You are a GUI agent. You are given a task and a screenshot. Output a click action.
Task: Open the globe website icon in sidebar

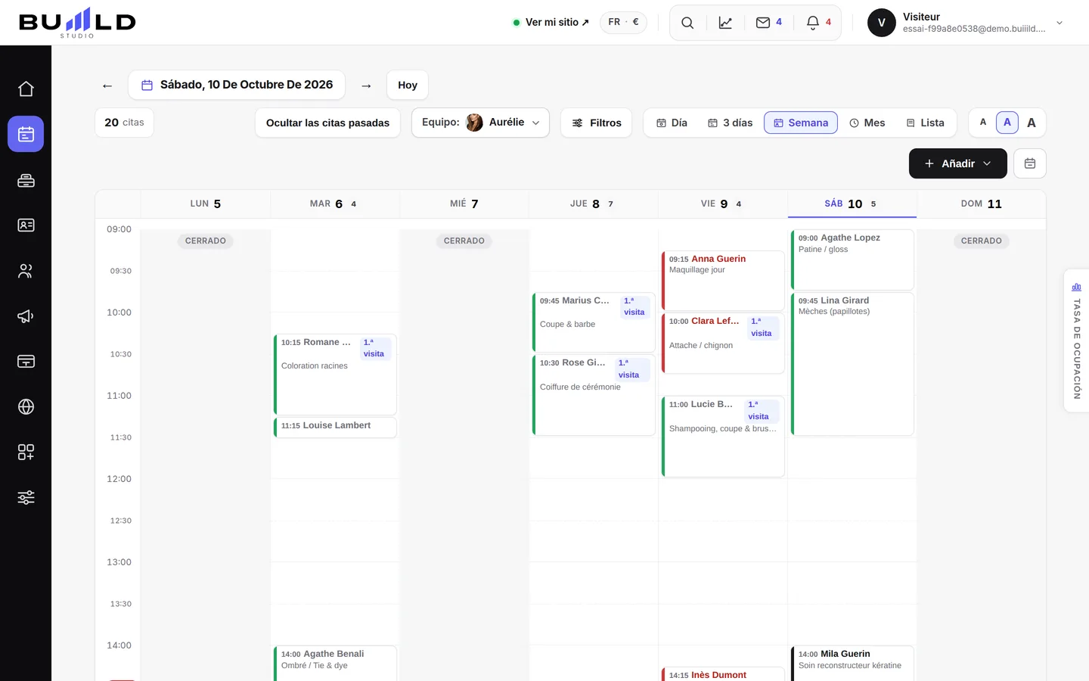tap(26, 407)
